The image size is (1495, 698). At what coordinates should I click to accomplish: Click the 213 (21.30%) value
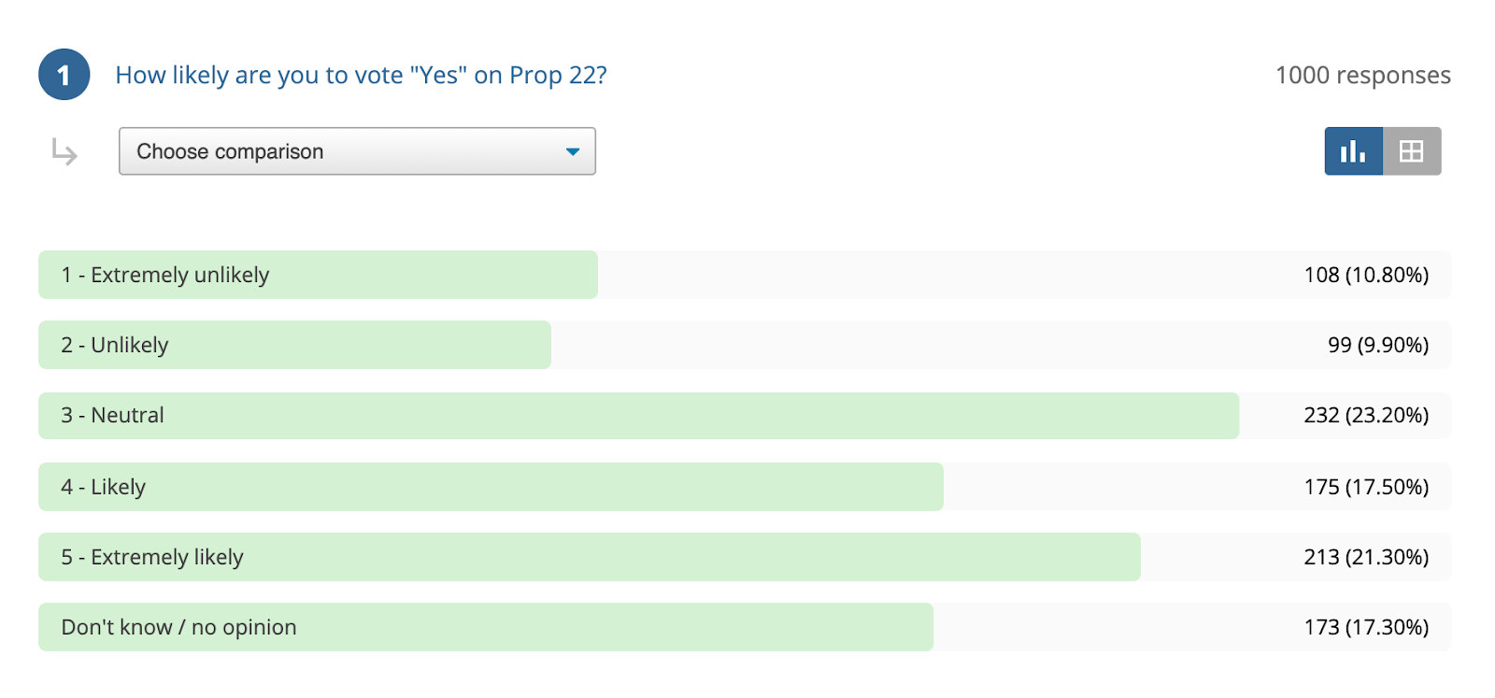[1366, 557]
